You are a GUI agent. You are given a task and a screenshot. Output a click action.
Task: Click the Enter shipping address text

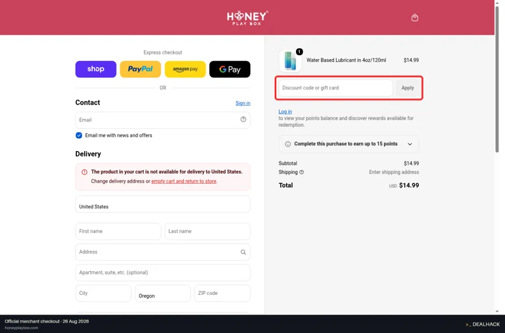pyautogui.click(x=394, y=172)
